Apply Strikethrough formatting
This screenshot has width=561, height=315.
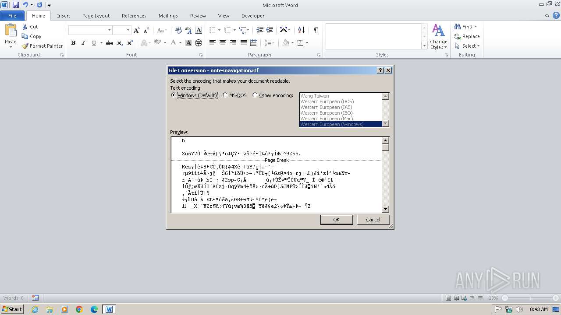point(110,43)
